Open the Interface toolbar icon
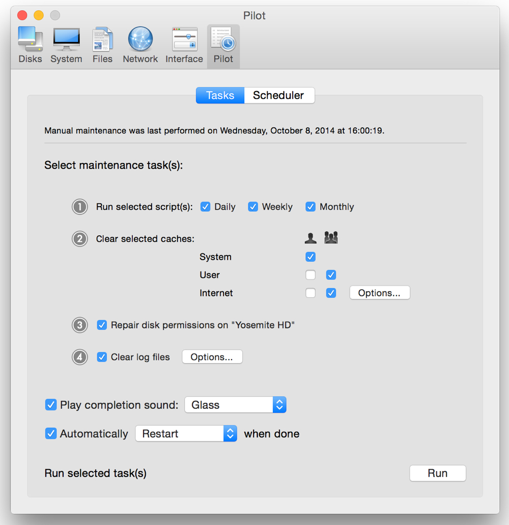 pos(184,45)
